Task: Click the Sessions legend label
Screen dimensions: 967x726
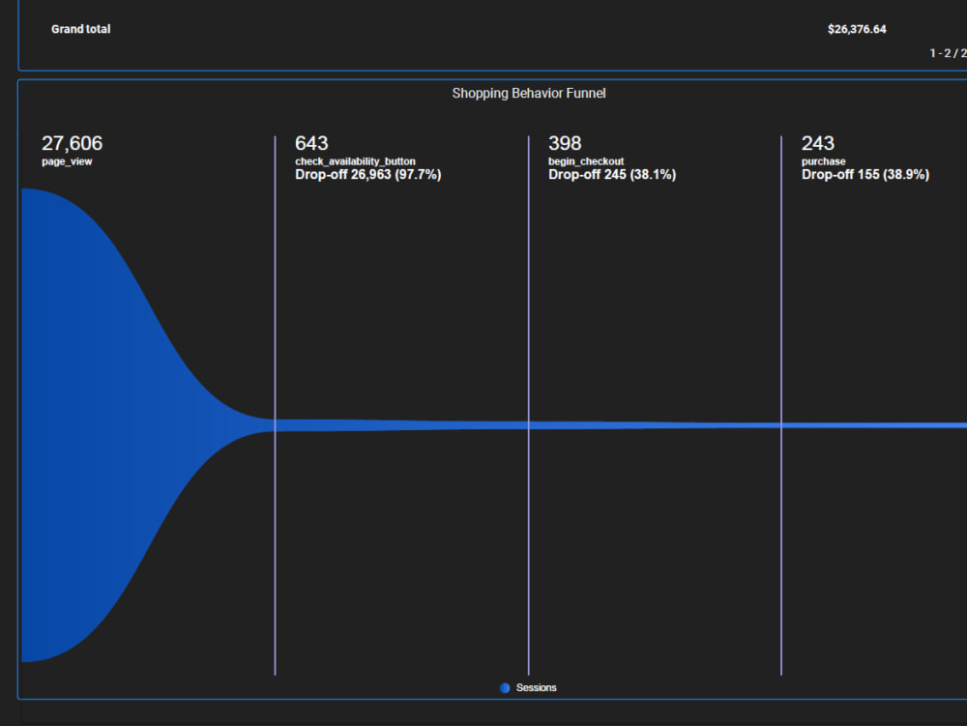Action: pyautogui.click(x=536, y=687)
